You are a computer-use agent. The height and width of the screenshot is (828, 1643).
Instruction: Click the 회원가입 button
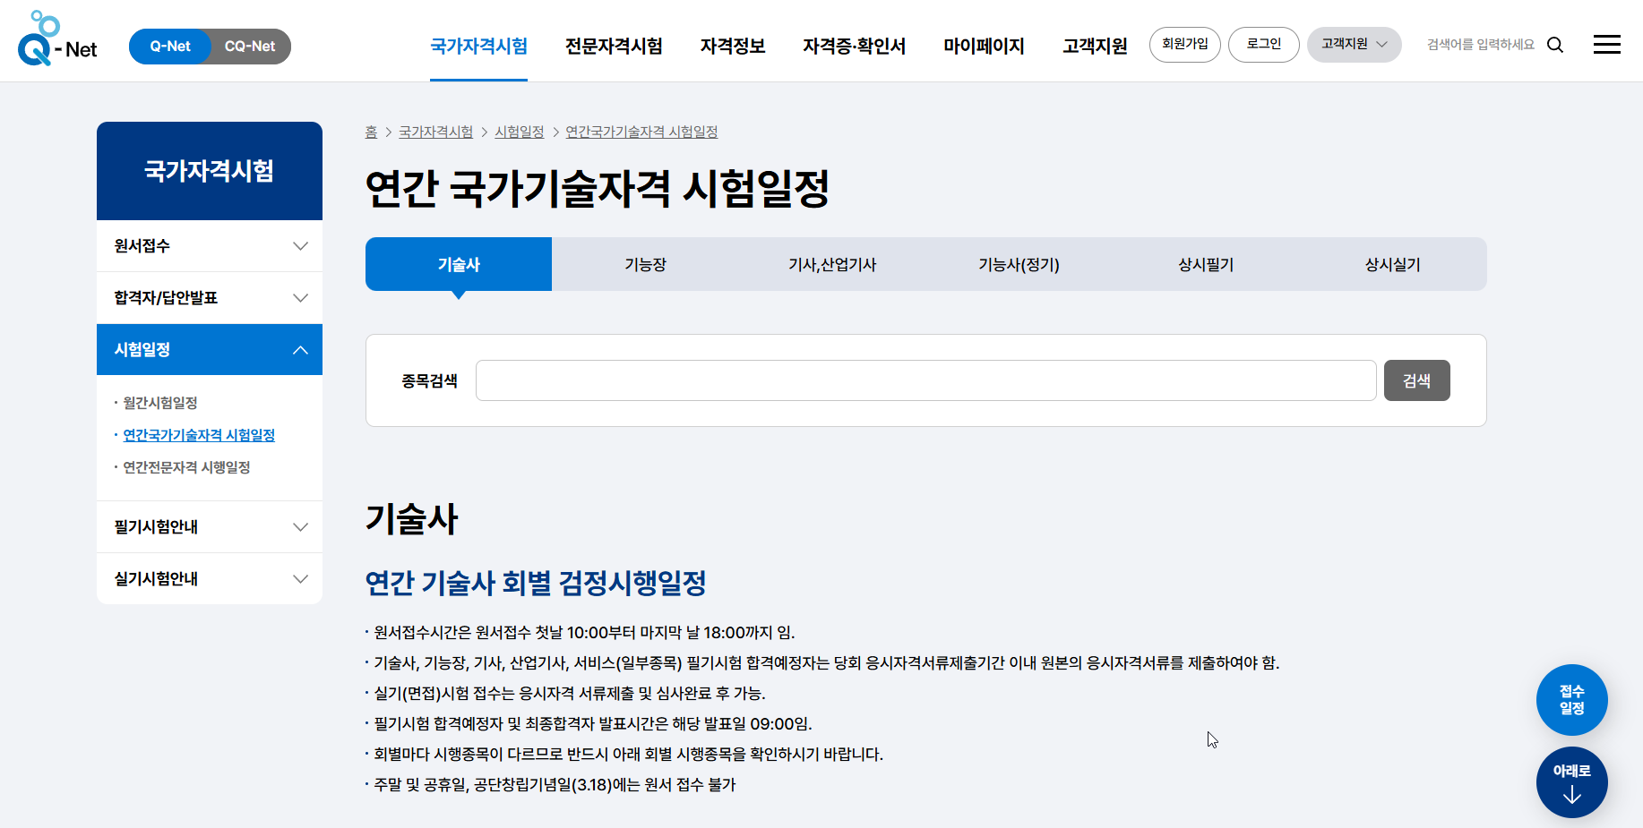click(x=1184, y=44)
